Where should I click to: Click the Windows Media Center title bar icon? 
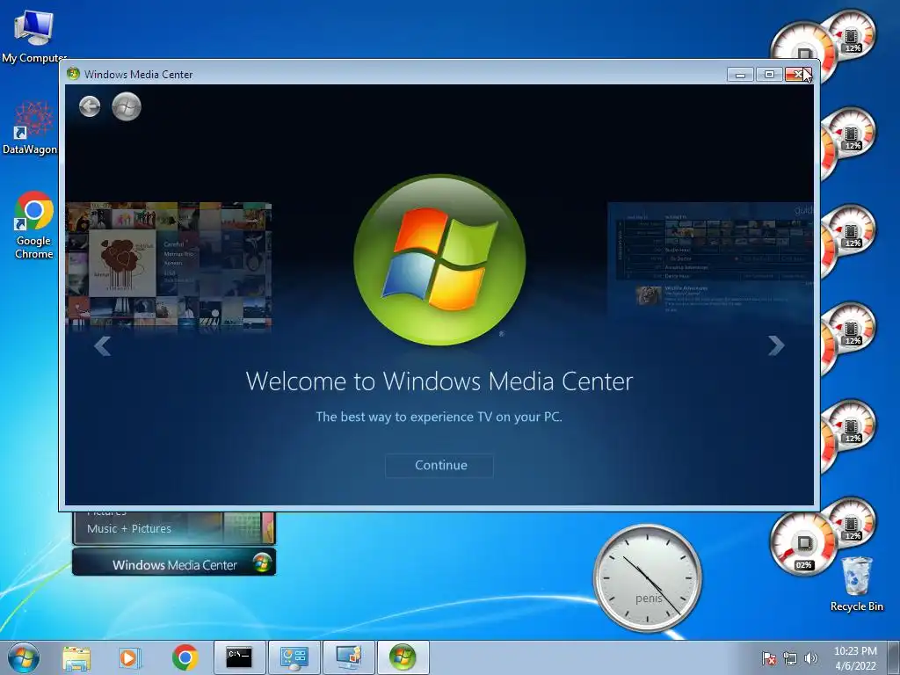pyautogui.click(x=73, y=74)
